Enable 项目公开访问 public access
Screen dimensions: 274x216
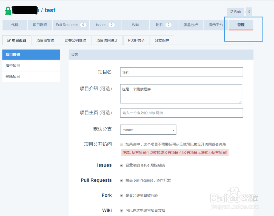(x=122, y=144)
